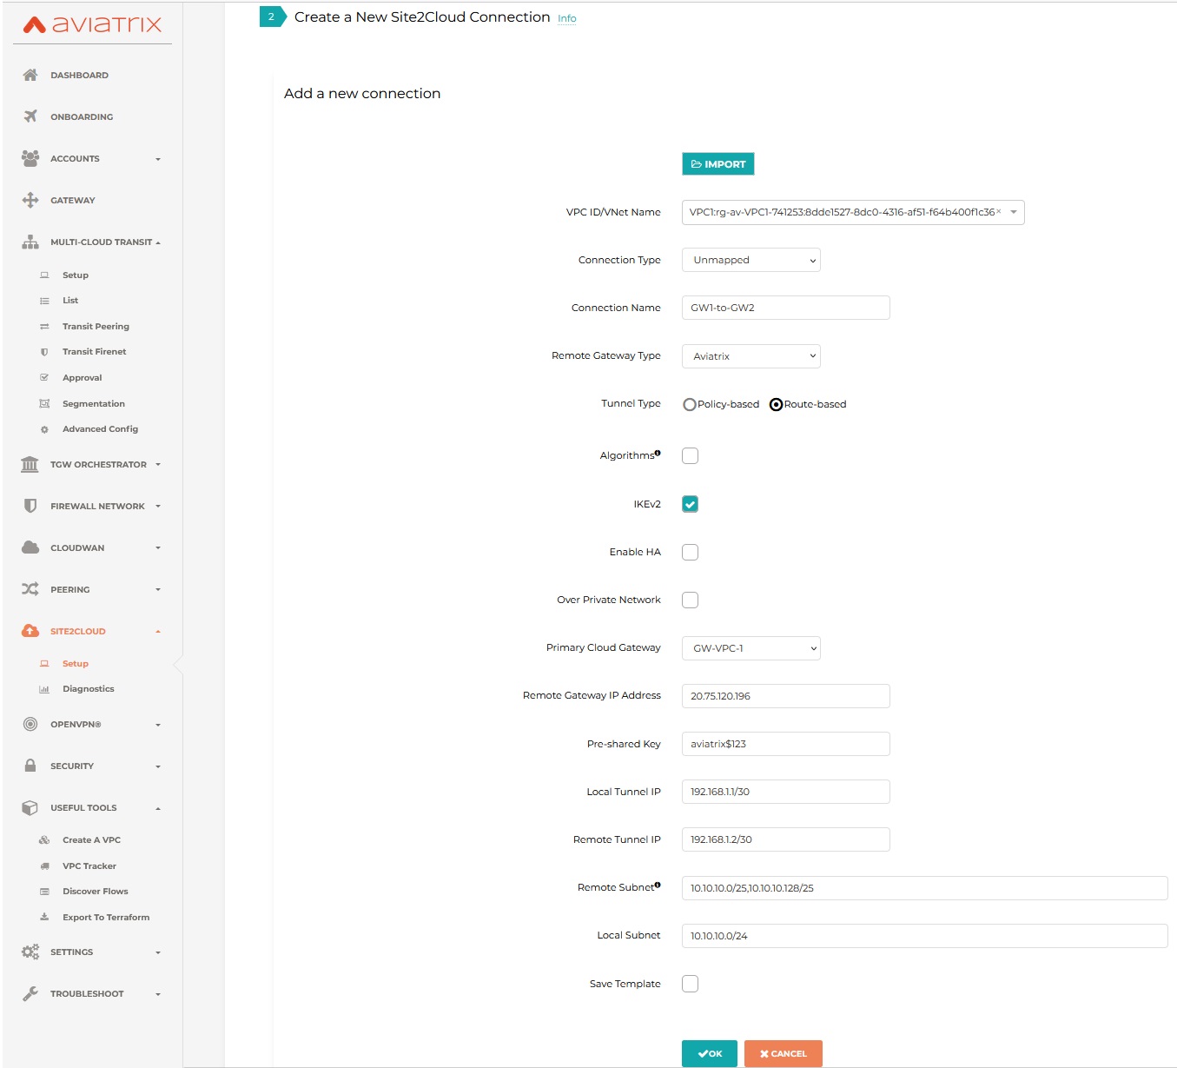Select Route-based tunnel type

[x=776, y=404]
